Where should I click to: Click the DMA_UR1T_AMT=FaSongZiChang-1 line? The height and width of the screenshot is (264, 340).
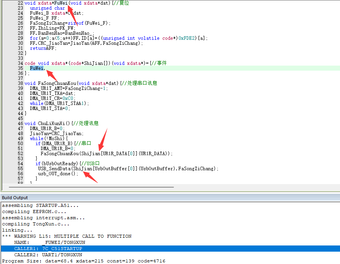69,88
